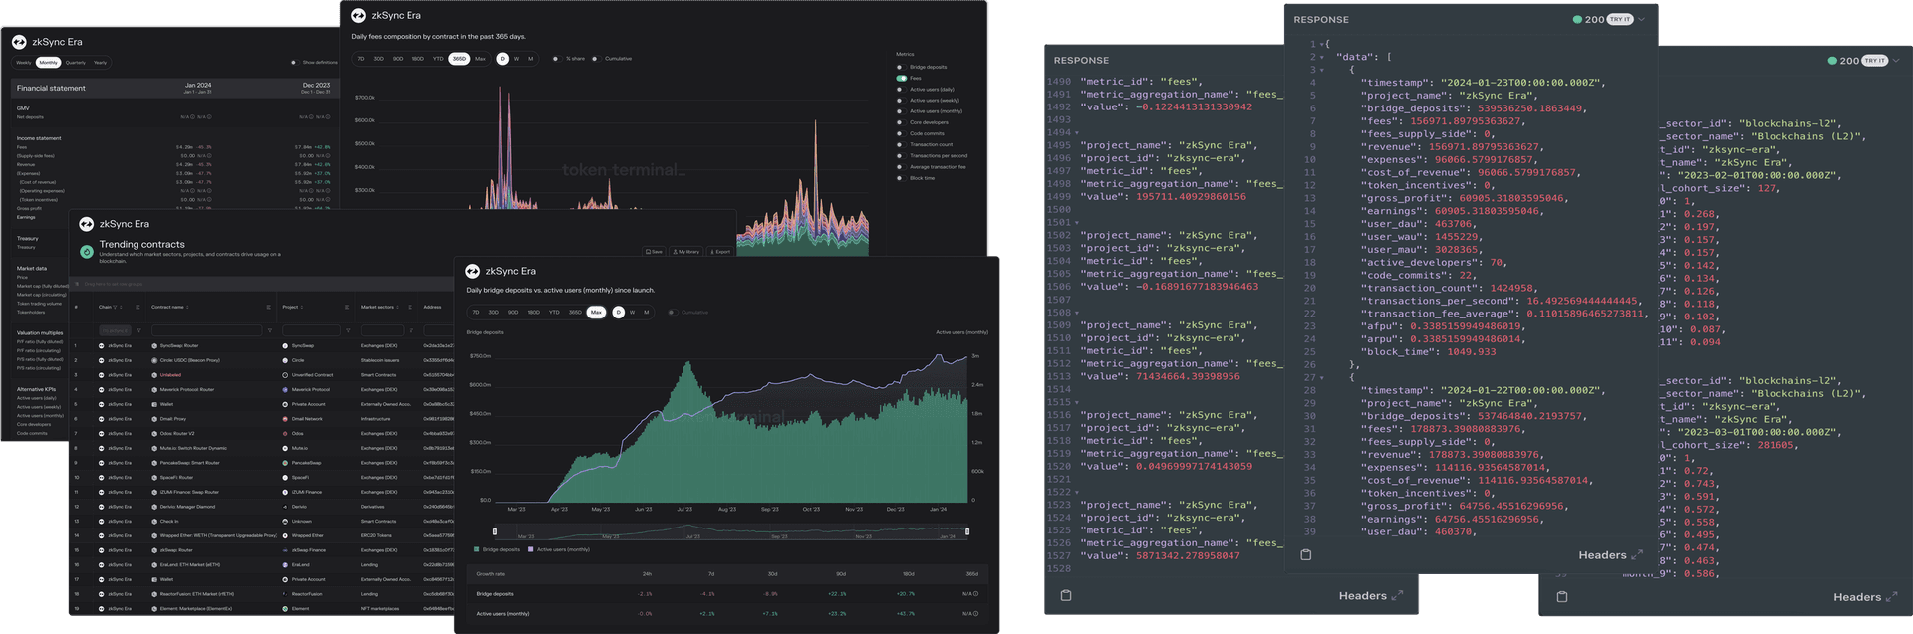Click the expand icon beside Headers in the middle Response panel
The height and width of the screenshot is (634, 1913).
pyautogui.click(x=1637, y=554)
